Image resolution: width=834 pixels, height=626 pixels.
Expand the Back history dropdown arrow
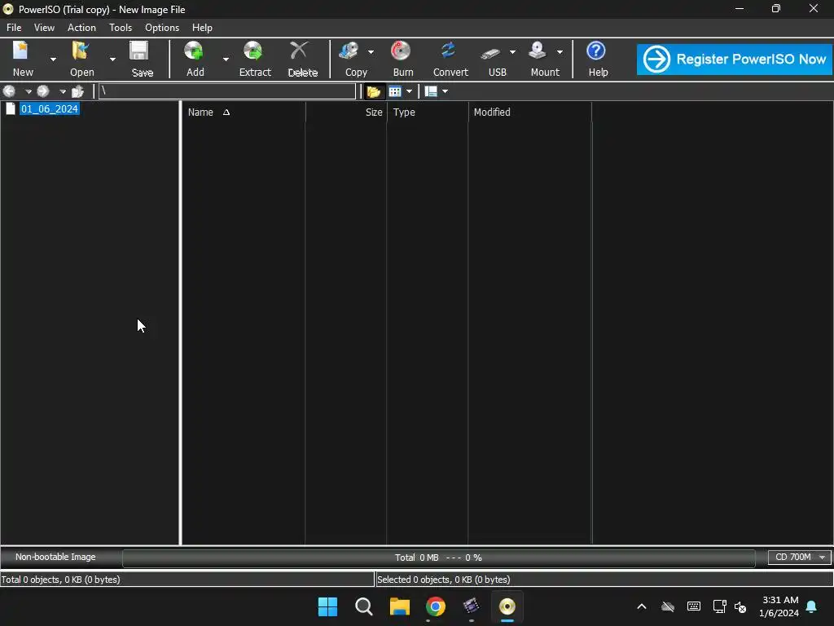tap(28, 91)
